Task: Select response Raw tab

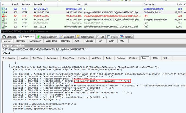Action: click(x=144, y=58)
